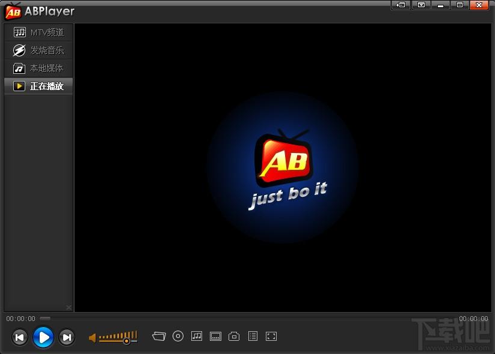The height and width of the screenshot is (354, 495).
Task: Open disc with the CD icon
Action: [x=178, y=337]
